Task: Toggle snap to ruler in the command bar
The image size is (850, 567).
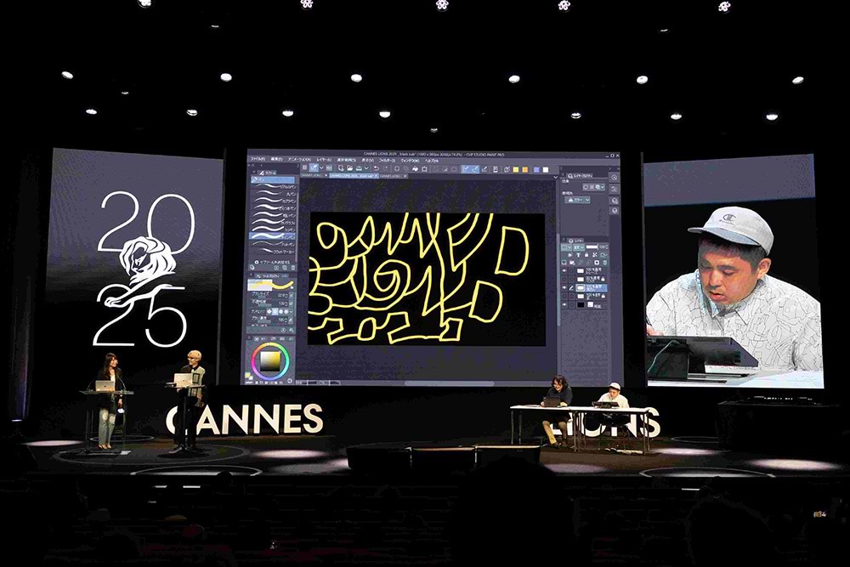Action: click(x=466, y=169)
